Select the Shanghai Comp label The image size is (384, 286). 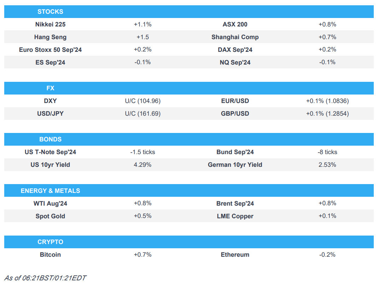coord(235,37)
